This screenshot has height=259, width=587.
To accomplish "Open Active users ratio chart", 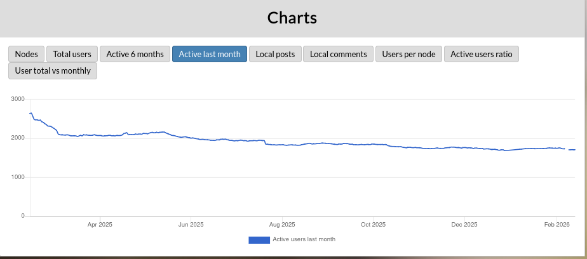I will [x=481, y=54].
